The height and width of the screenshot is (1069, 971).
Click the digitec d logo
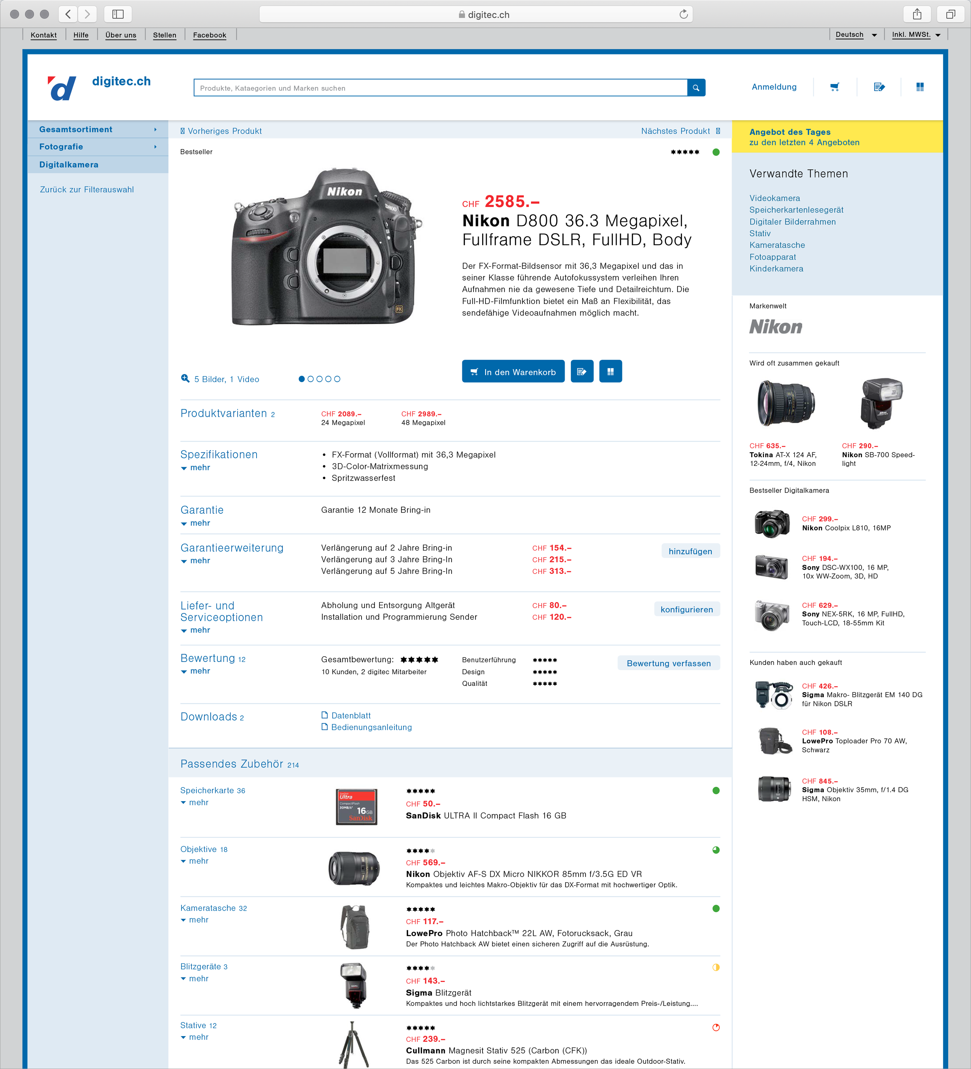(62, 88)
